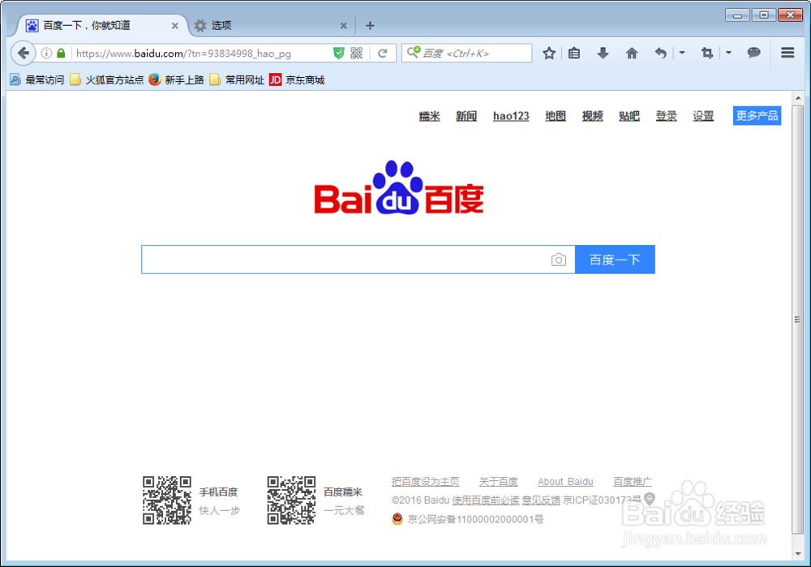Open 常用网址 bookmark folder
Image resolution: width=811 pixels, height=567 pixels.
tap(237, 79)
